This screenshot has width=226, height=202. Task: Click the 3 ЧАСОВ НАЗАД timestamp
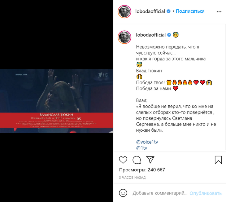(132, 178)
